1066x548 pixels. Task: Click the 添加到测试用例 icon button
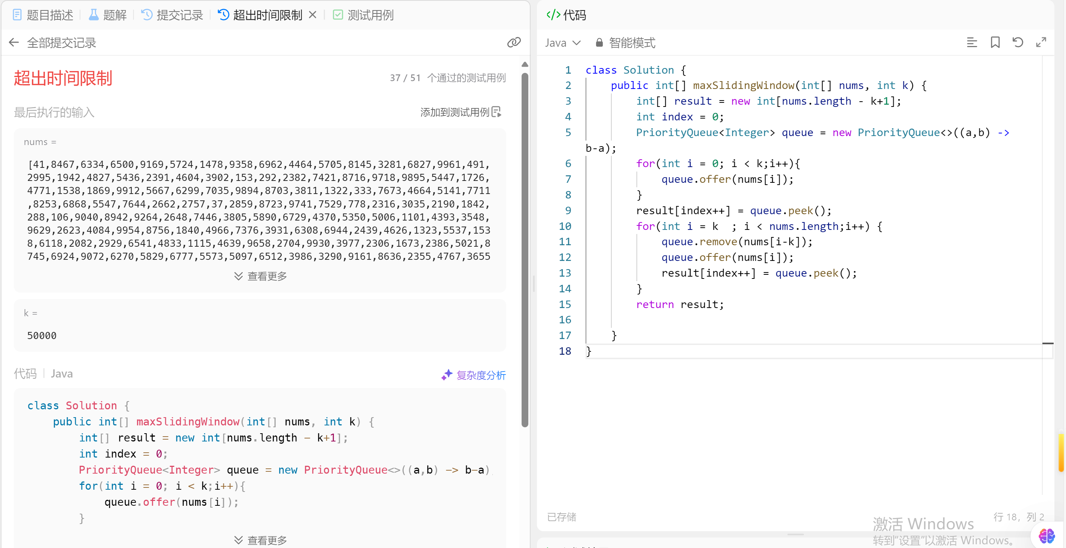[x=497, y=112]
